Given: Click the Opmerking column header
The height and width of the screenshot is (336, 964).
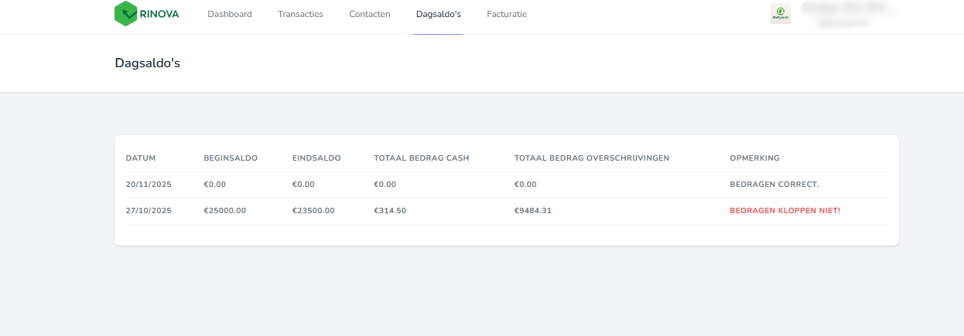Looking at the screenshot, I should [754, 158].
